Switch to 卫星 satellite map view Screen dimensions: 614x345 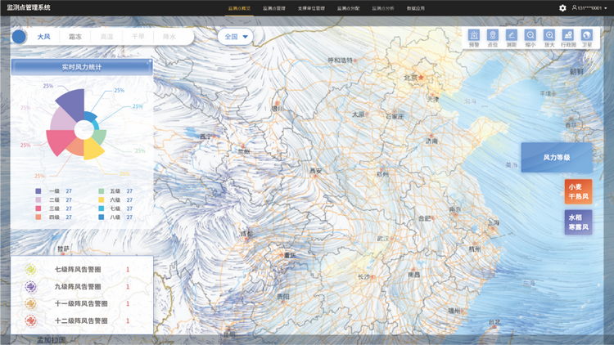click(587, 37)
